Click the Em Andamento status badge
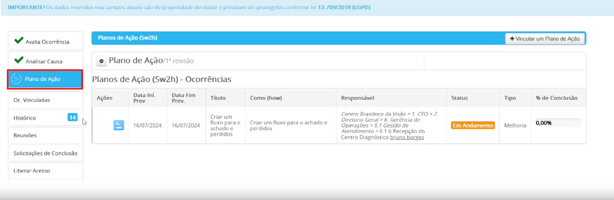Screen dimensions: 614x200 pyautogui.click(x=473, y=125)
